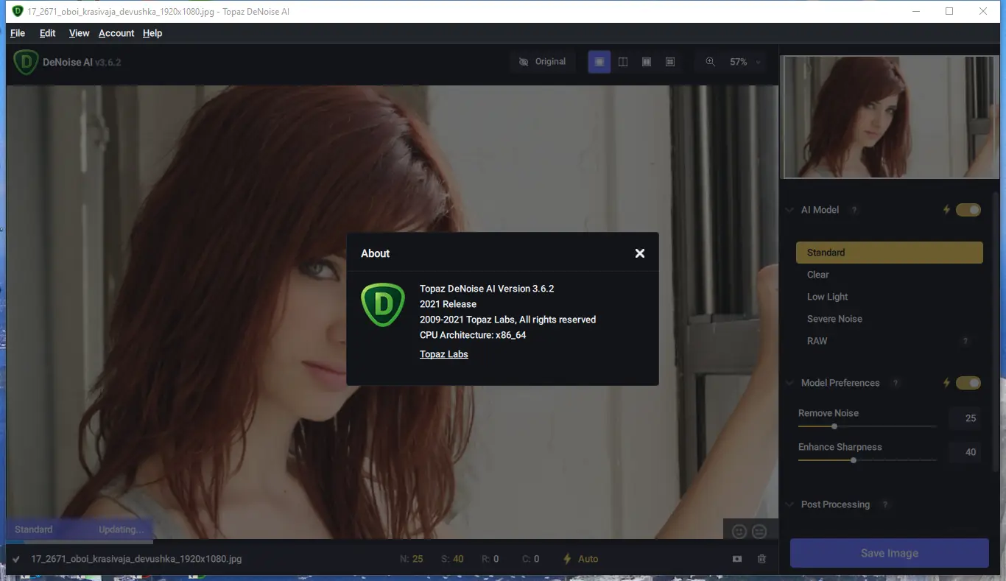Viewport: 1006px width, 581px height.
Task: Toggle the Original preview comparison
Action: (x=543, y=62)
